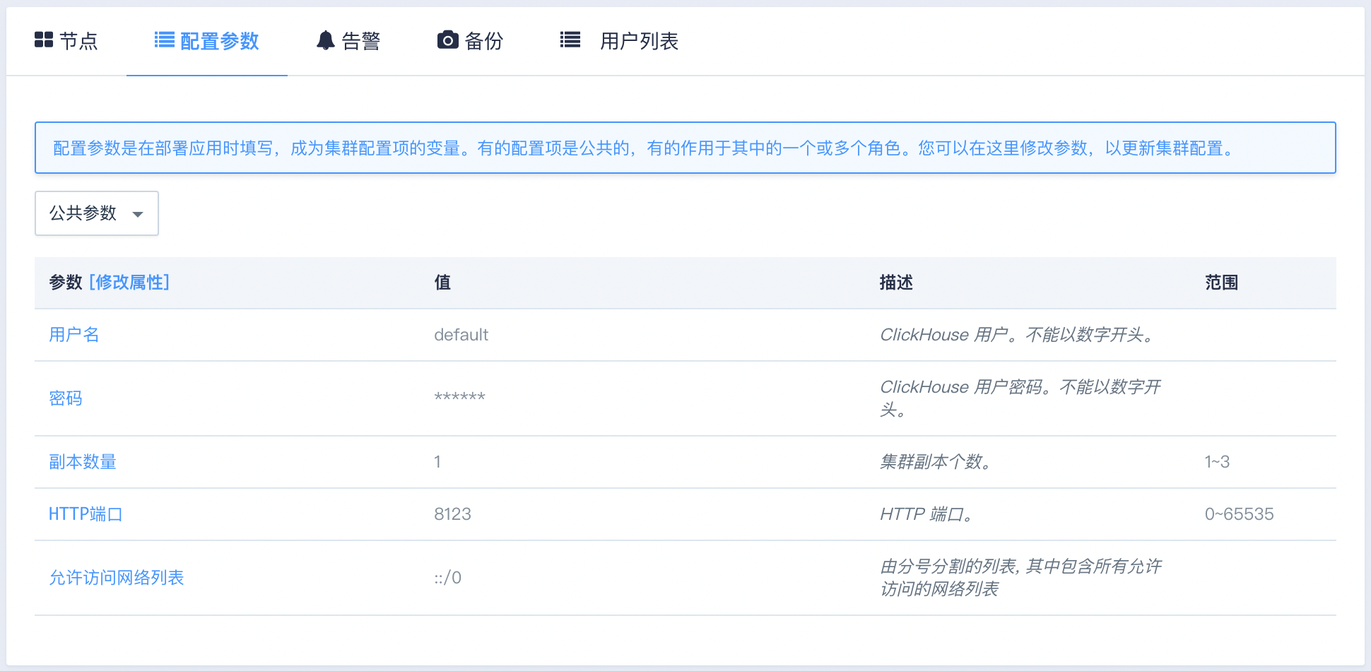This screenshot has width=1371, height=671.
Task: Click the 'ClickHouse 用户。不能以数字开头。' description
Action: pyautogui.click(x=1018, y=335)
